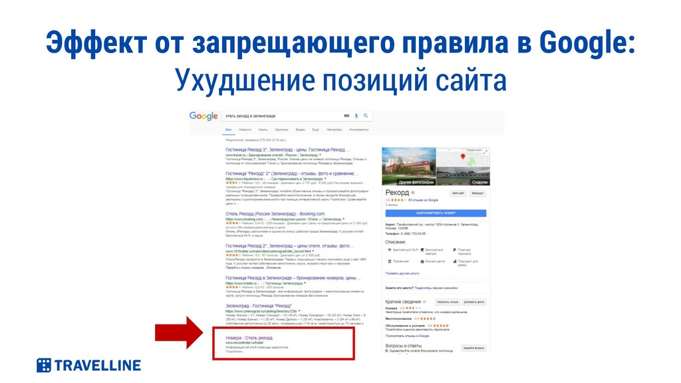Viewport: 681px width, 383px height.
Task: Open hotels.ru result 'Гостиница Рекорд в Зеленограде – бронирование'
Action: [293, 278]
